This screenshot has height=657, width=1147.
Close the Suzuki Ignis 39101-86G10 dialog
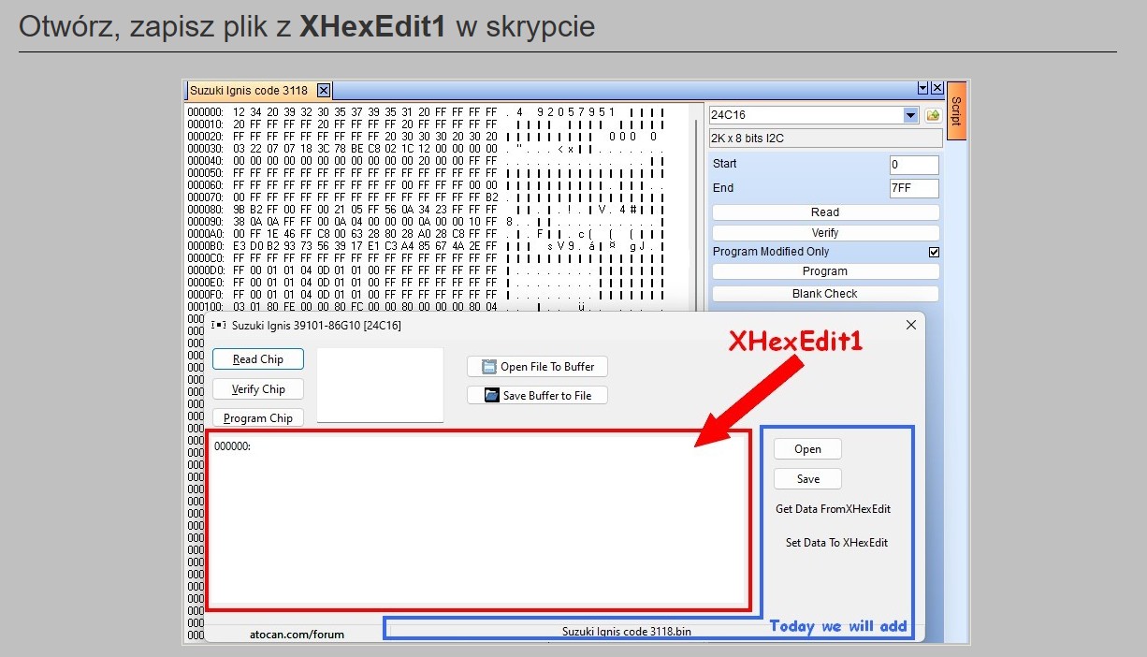coord(911,325)
